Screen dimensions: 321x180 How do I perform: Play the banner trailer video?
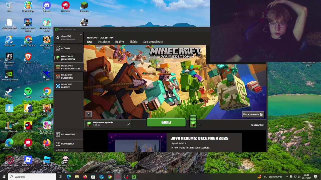(88, 114)
